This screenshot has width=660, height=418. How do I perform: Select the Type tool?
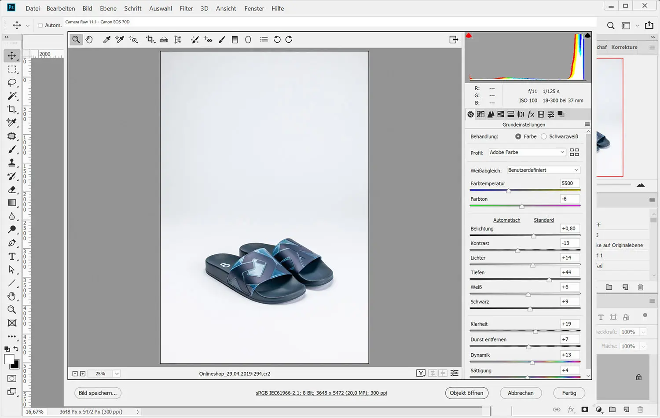tap(12, 257)
